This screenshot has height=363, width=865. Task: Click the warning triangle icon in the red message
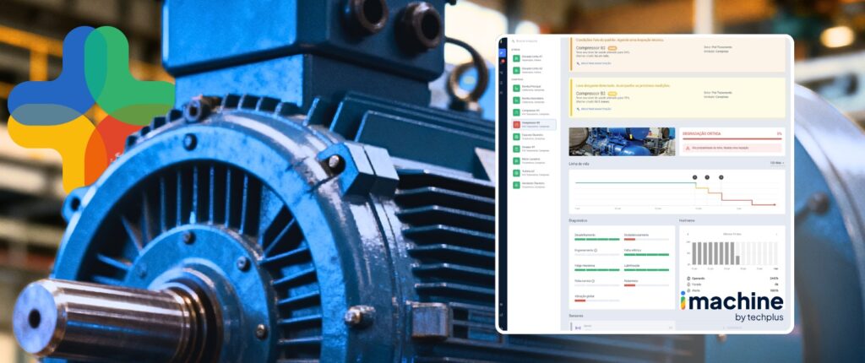click(688, 148)
